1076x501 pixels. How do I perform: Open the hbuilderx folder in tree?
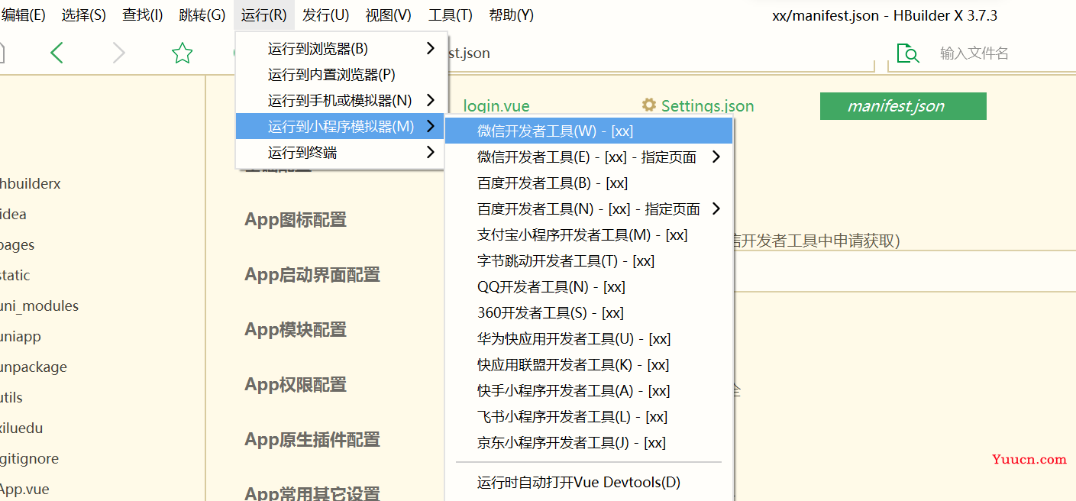pos(31,184)
